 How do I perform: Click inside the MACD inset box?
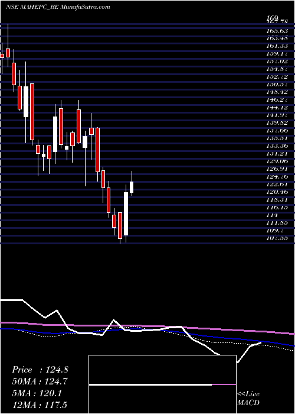tap(162, 384)
